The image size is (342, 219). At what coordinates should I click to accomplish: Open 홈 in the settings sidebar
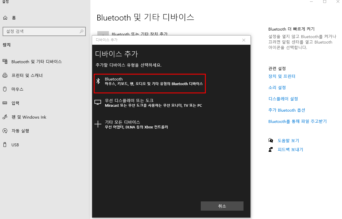coord(14,18)
